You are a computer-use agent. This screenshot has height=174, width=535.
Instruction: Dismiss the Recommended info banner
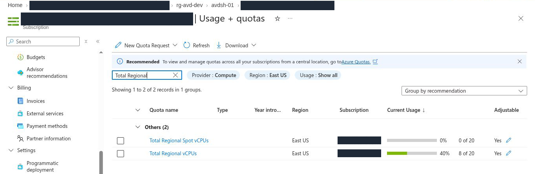pyautogui.click(x=520, y=61)
